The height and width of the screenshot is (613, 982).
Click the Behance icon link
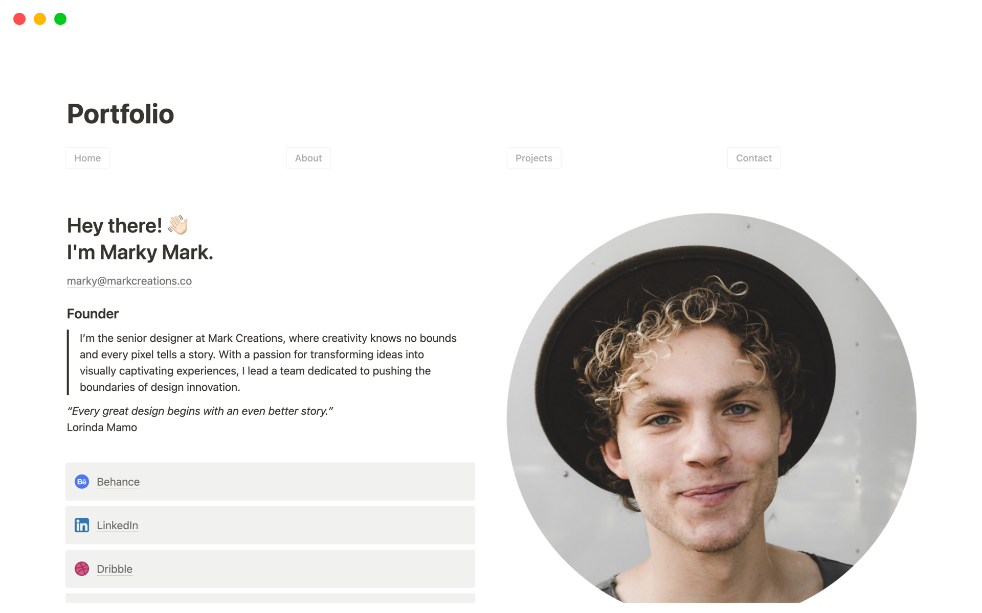tap(82, 481)
